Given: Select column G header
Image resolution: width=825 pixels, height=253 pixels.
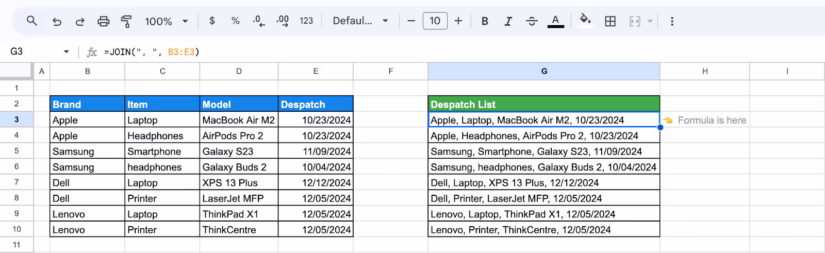Looking at the screenshot, I should point(544,71).
